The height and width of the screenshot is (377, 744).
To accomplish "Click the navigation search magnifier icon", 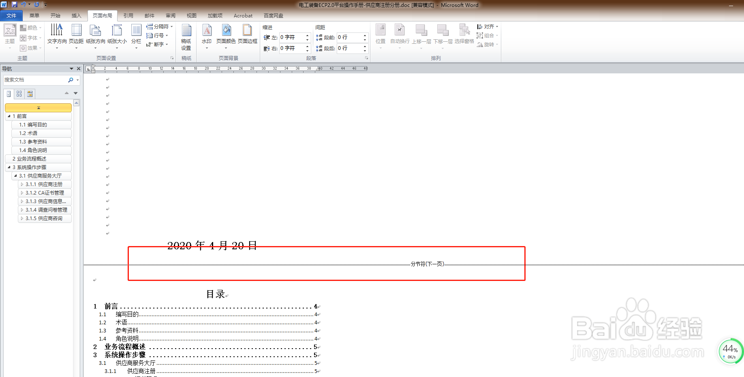I will pyautogui.click(x=71, y=80).
